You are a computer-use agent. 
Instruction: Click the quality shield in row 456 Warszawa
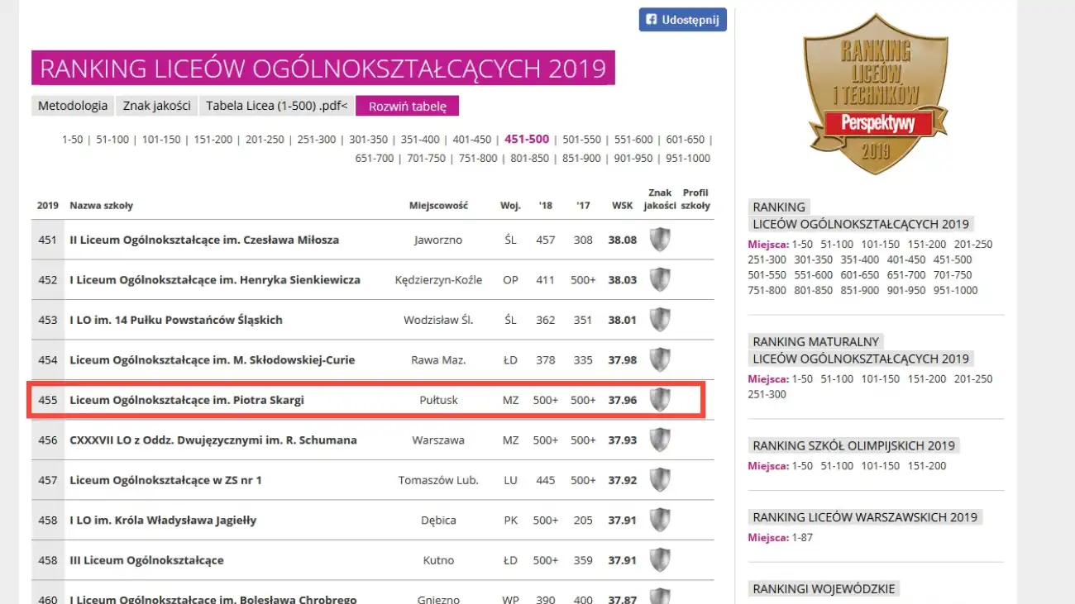[659, 440]
